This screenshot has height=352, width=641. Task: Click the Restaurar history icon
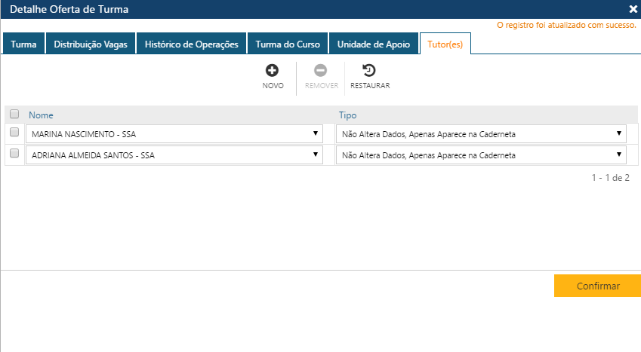(x=369, y=71)
